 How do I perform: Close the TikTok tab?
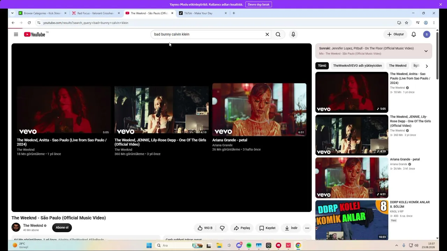coord(226,13)
